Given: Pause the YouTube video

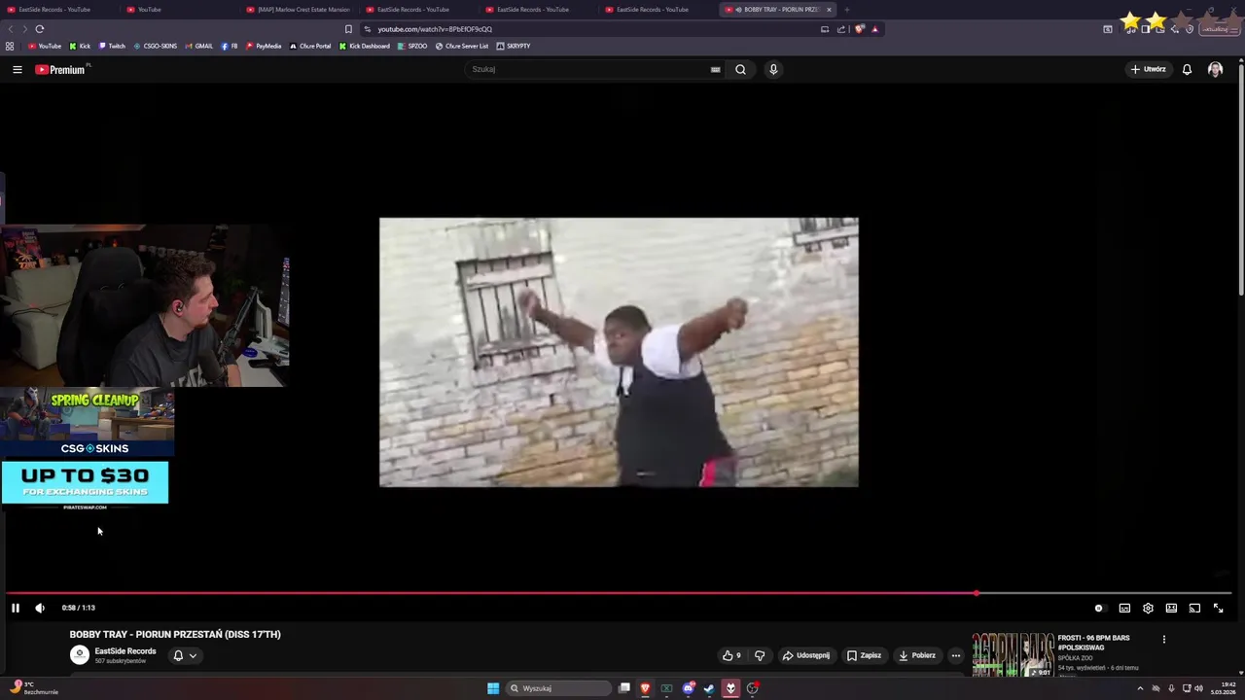Looking at the screenshot, I should pyautogui.click(x=16, y=608).
